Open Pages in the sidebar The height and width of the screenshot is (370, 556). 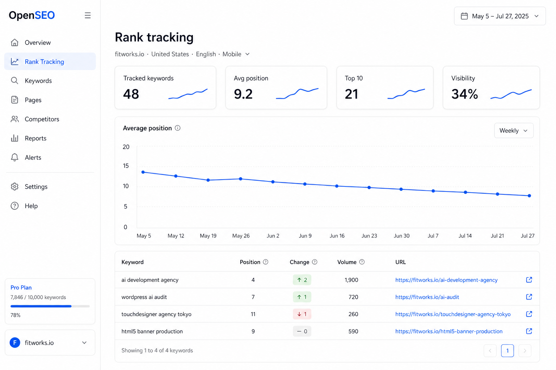pyautogui.click(x=50, y=100)
